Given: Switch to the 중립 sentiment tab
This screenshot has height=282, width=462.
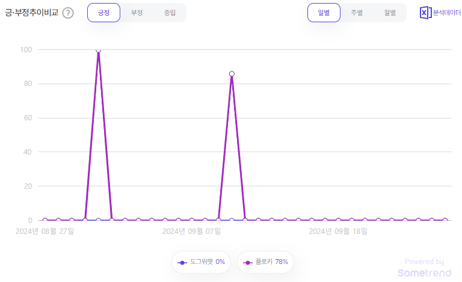Looking at the screenshot, I should pos(170,13).
